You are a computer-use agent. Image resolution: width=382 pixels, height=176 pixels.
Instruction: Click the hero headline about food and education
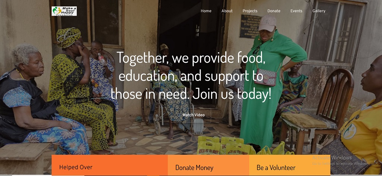click(191, 76)
